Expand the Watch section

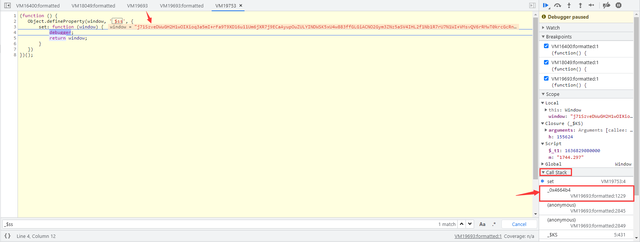click(553, 28)
